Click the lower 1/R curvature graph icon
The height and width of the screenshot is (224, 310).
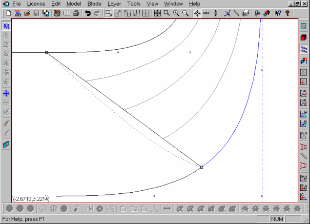(304, 103)
